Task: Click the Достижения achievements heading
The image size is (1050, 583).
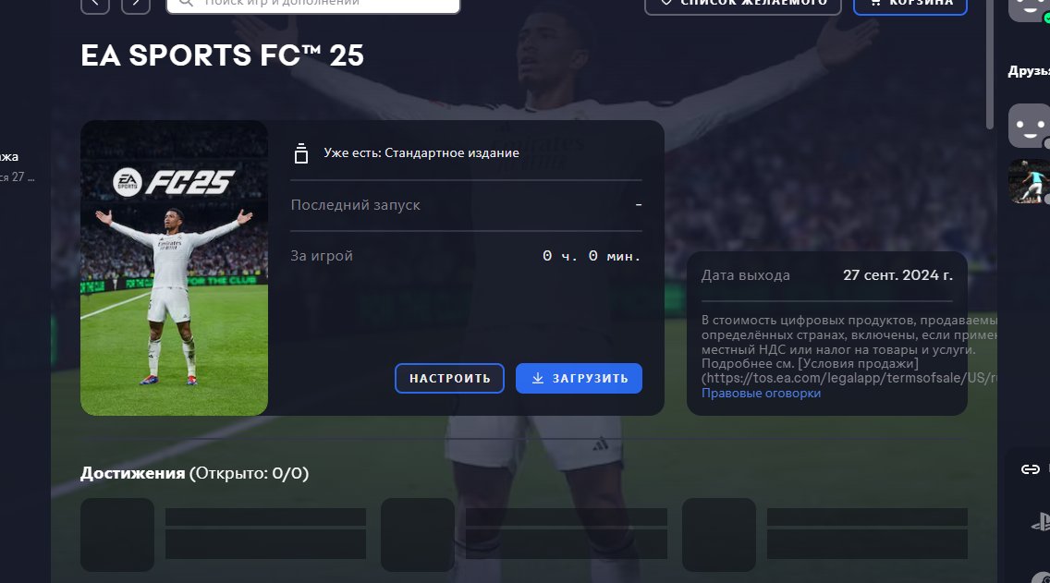Action: (x=132, y=473)
